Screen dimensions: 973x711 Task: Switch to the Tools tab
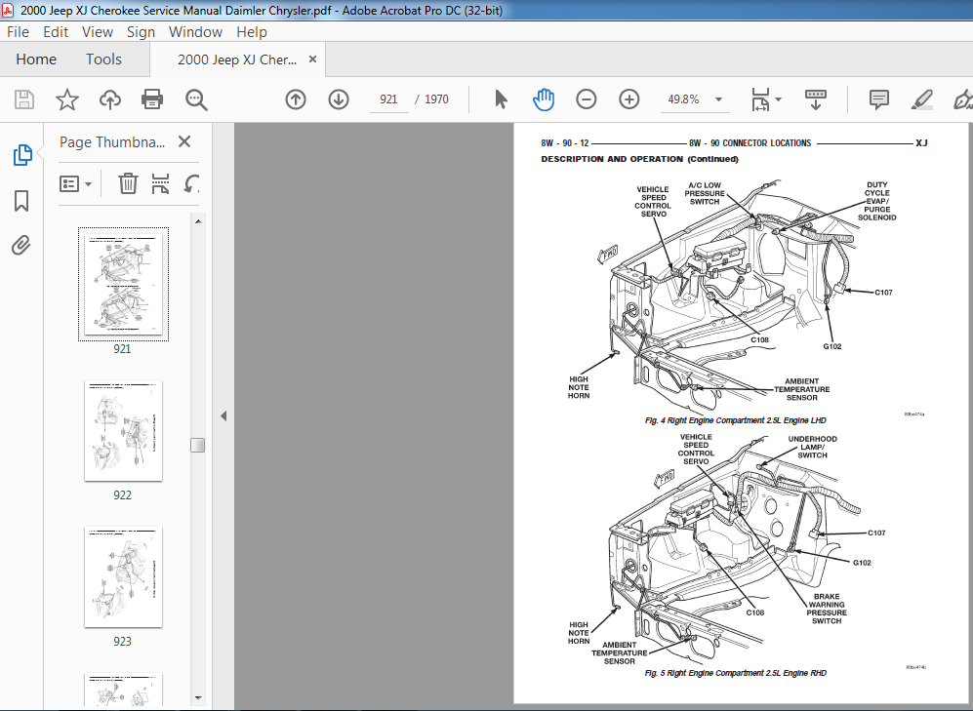pos(103,59)
